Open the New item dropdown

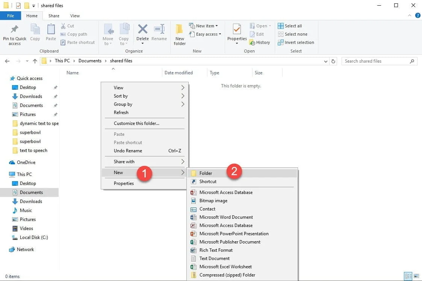tap(204, 26)
